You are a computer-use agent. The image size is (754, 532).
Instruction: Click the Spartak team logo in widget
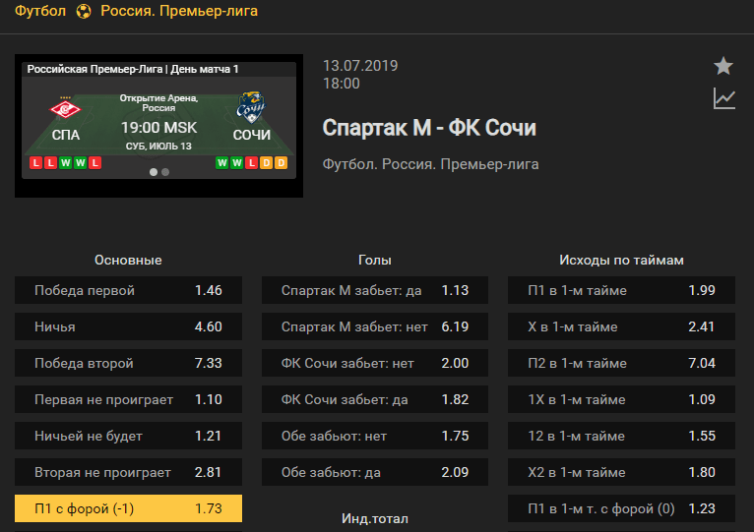point(65,109)
